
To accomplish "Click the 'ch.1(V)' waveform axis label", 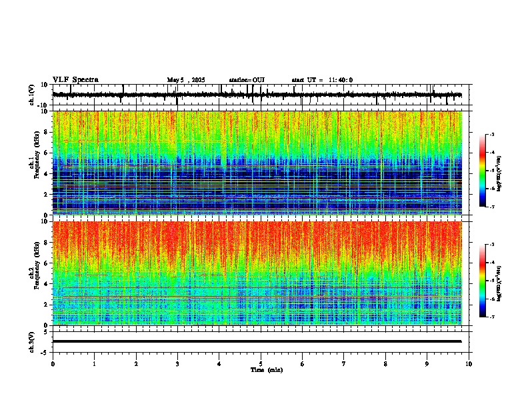I will (31, 95).
